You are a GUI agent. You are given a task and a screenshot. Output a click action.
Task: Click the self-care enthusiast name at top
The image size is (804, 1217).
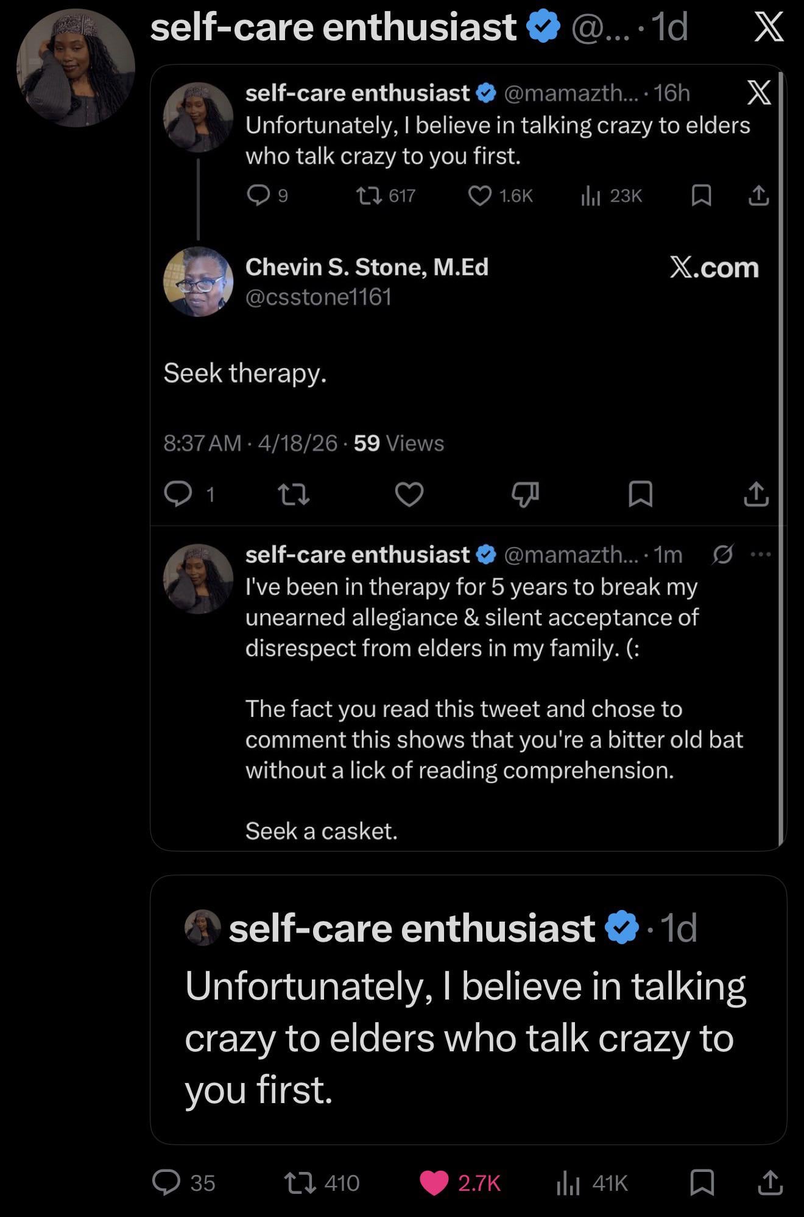tap(333, 28)
